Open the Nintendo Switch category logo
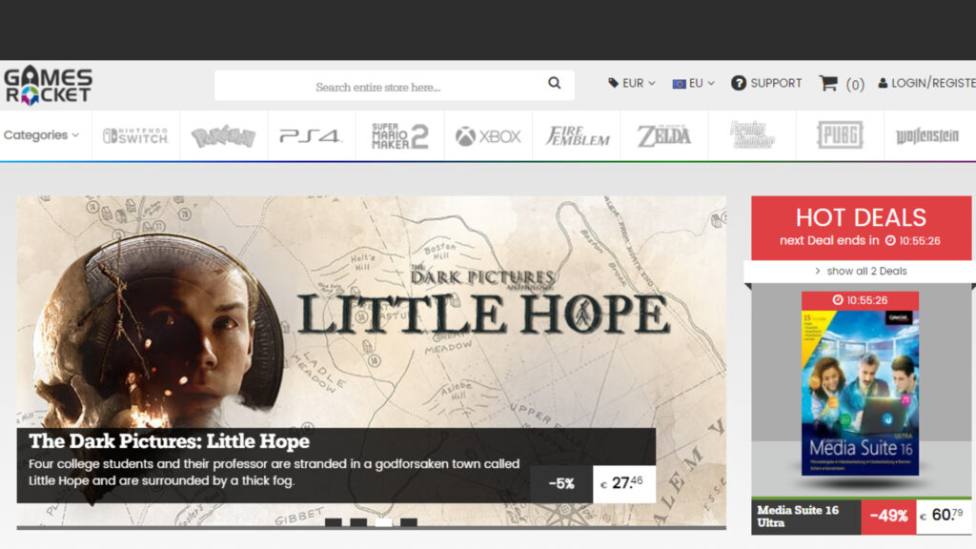The height and width of the screenshot is (549, 976). point(134,136)
